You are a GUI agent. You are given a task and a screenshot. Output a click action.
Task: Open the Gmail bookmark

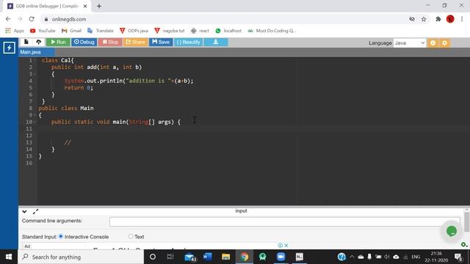[x=71, y=31]
